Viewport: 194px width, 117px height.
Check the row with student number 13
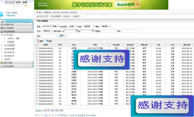tap(37, 51)
